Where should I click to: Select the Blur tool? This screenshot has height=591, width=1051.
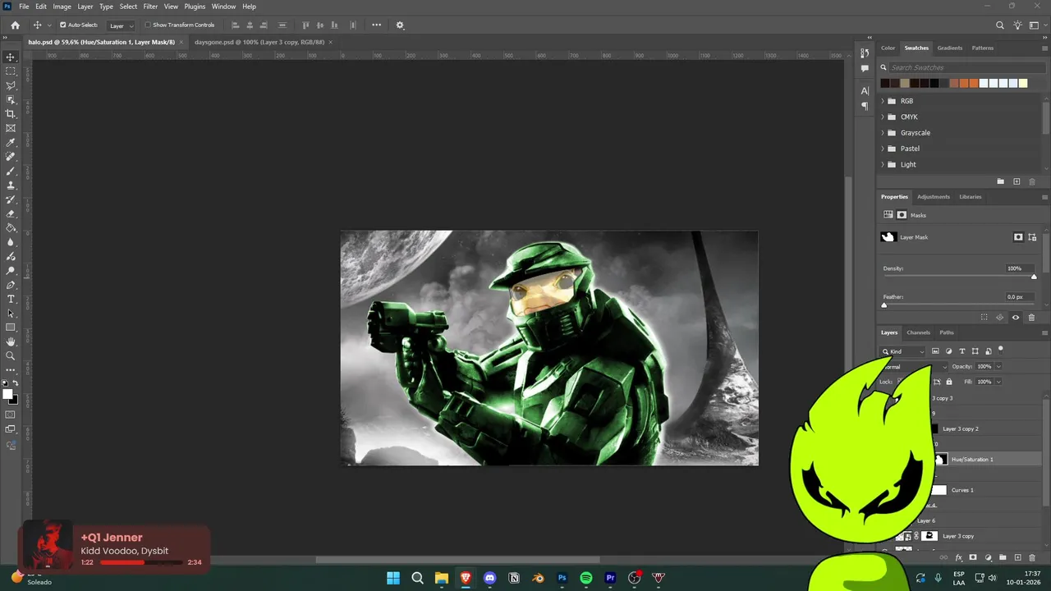[11, 242]
